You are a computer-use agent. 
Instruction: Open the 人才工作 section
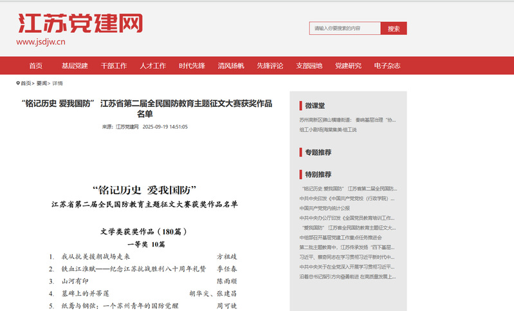tap(152, 66)
